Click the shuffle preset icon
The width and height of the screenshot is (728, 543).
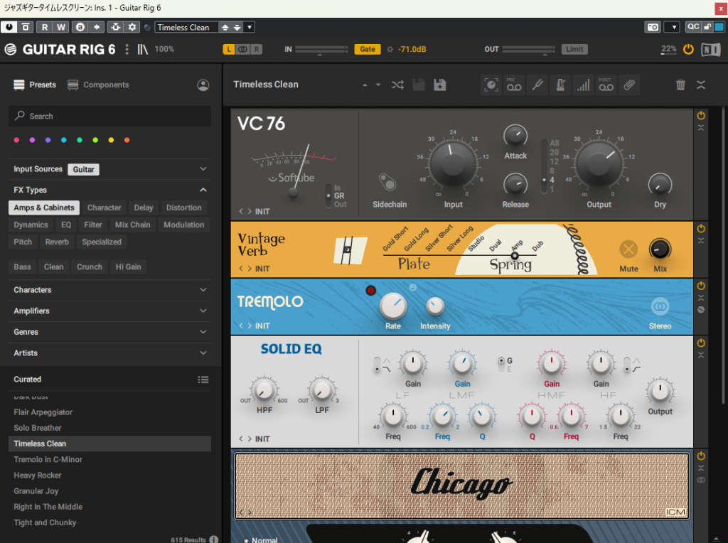tap(397, 85)
